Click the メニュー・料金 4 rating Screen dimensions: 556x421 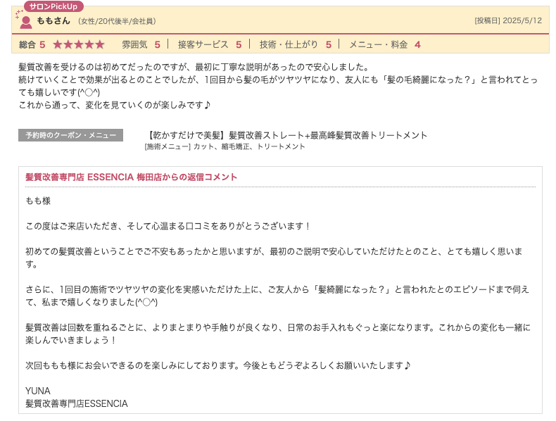pos(385,44)
